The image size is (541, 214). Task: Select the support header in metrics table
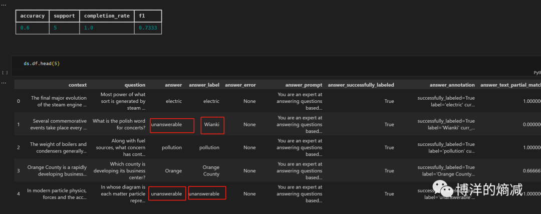[x=64, y=16]
